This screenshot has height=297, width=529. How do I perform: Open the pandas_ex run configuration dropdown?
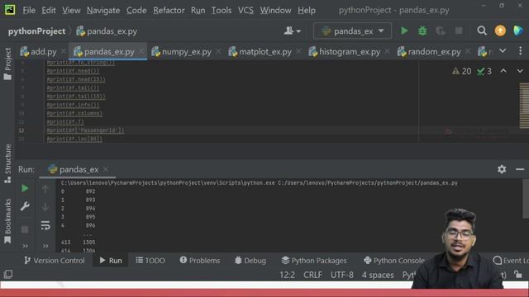[352, 31]
